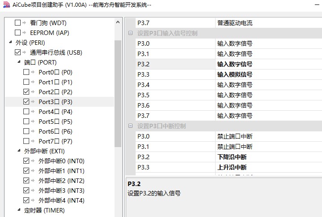Viewport: 322px width, 217px height.
Task: Open 外部中断1 (INT1) settings
Action: tap(62, 171)
